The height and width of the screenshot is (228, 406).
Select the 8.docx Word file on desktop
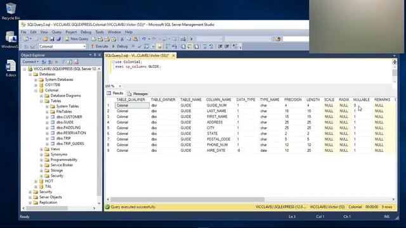11,68
